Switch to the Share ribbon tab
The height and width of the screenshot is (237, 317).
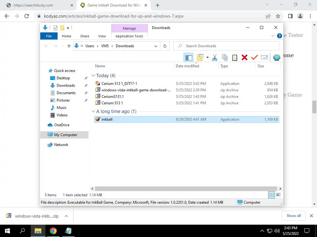point(85,36)
